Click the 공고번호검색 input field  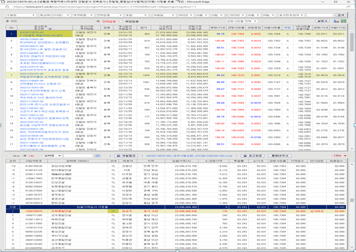[319, 14]
